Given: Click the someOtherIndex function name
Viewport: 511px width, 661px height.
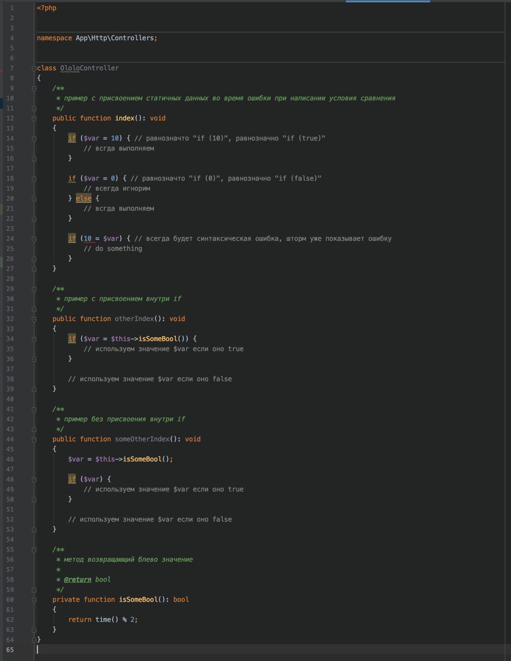Looking at the screenshot, I should click(142, 439).
